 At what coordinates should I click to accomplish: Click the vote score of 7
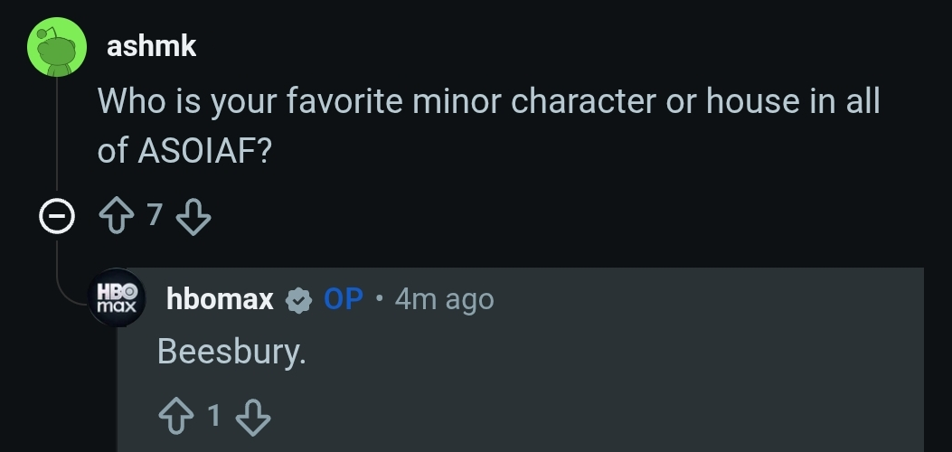pyautogui.click(x=154, y=215)
